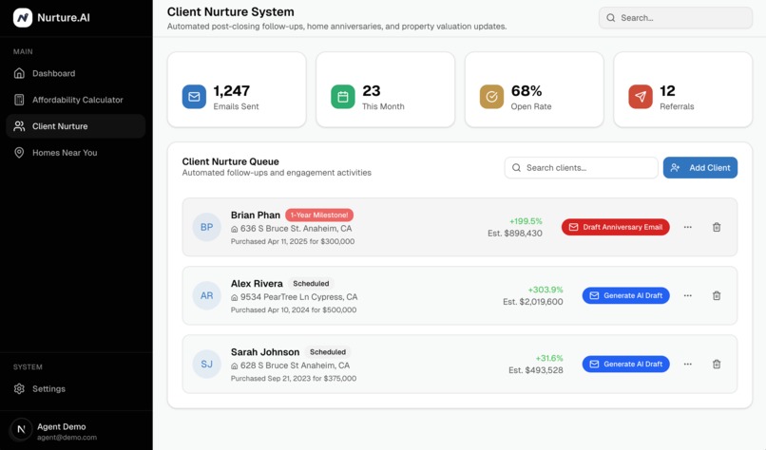This screenshot has width=766, height=450.
Task: Click the +303.9% appreciation figure
Action: (x=546, y=290)
